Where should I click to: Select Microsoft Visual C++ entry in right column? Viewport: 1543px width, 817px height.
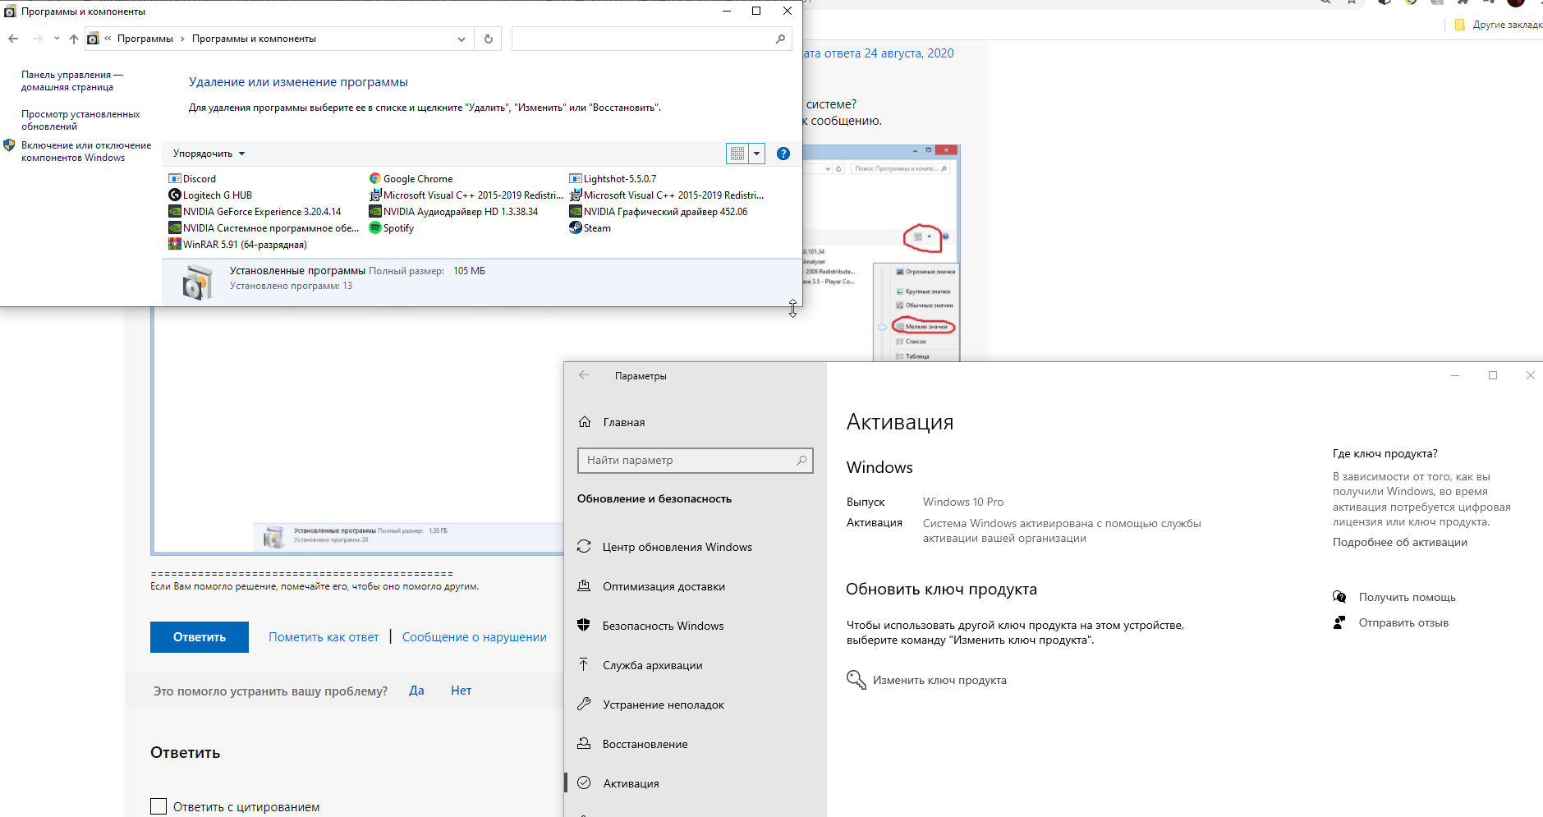[666, 195]
